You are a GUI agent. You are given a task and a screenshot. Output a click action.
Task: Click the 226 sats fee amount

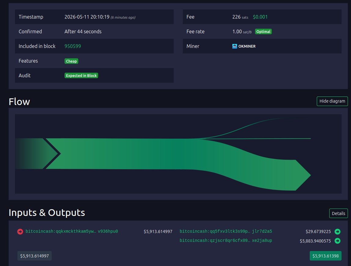(240, 17)
